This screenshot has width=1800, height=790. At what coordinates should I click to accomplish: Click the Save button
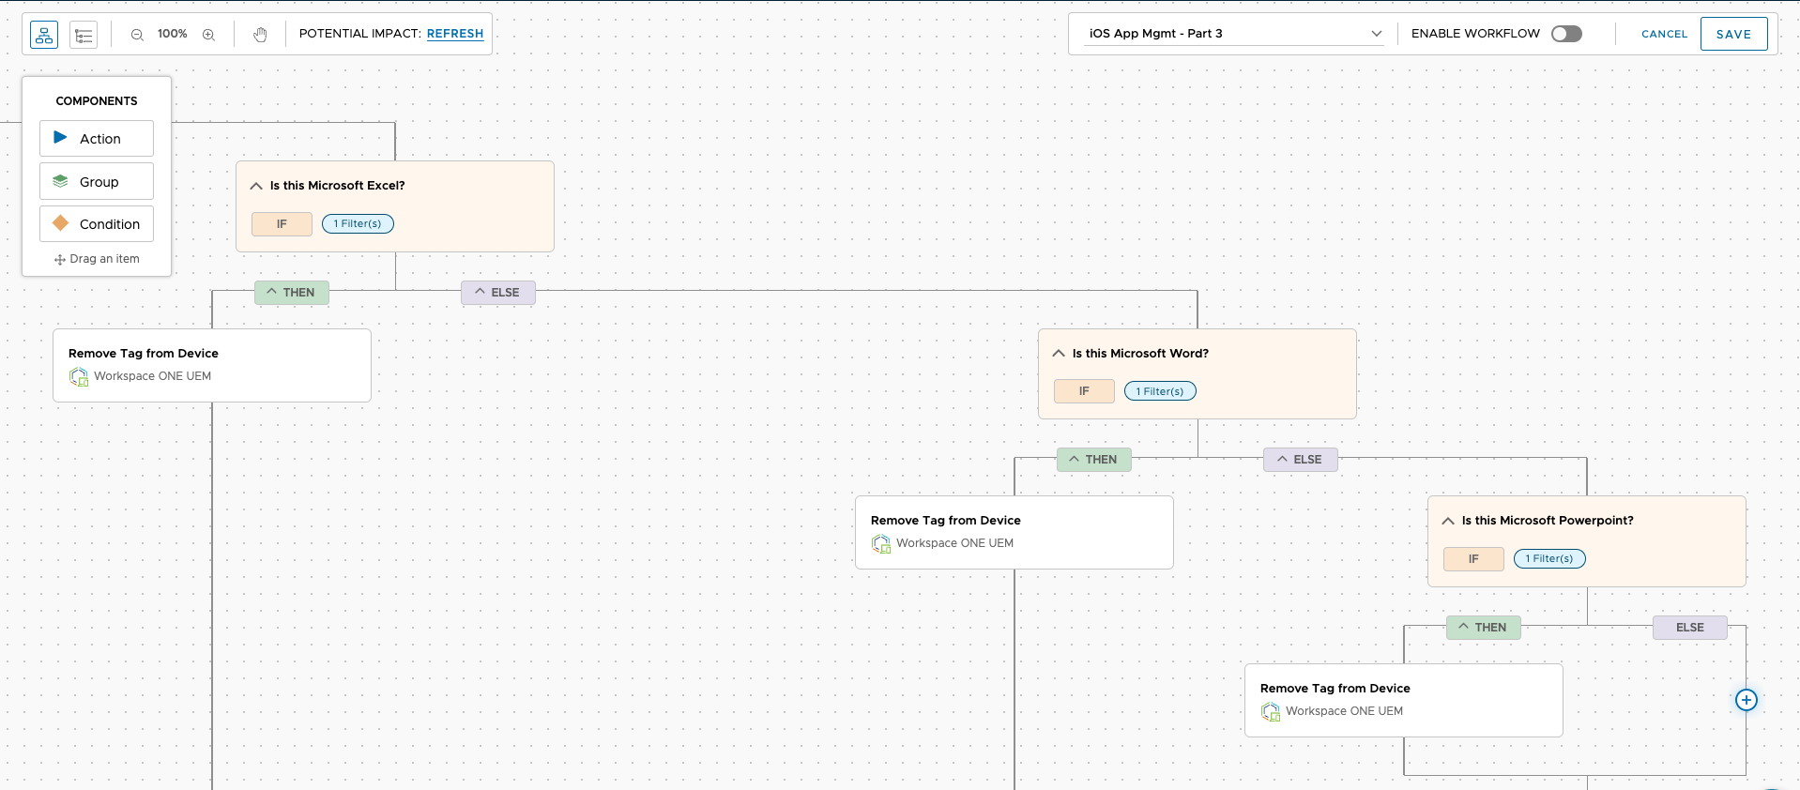(1733, 34)
